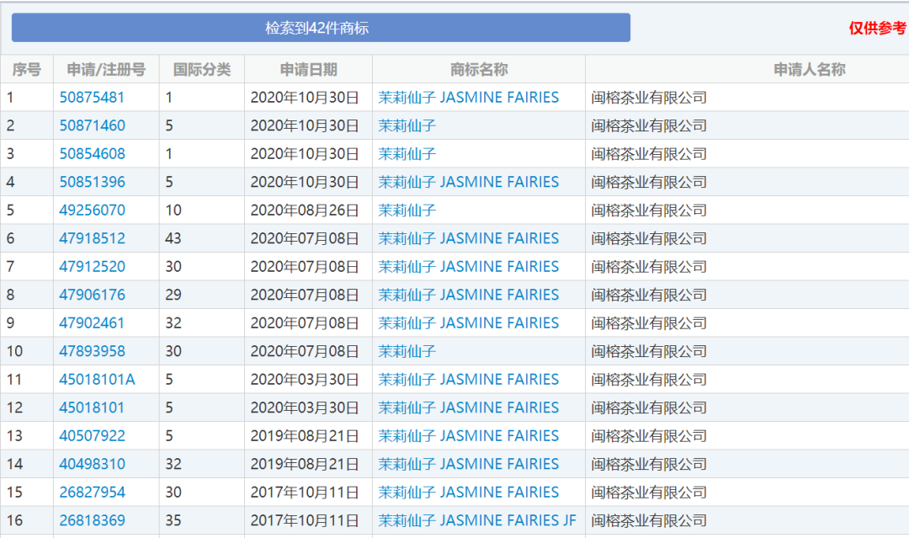
Task: Open 茉莉仙子 trademark link in row 5
Action: click(407, 210)
